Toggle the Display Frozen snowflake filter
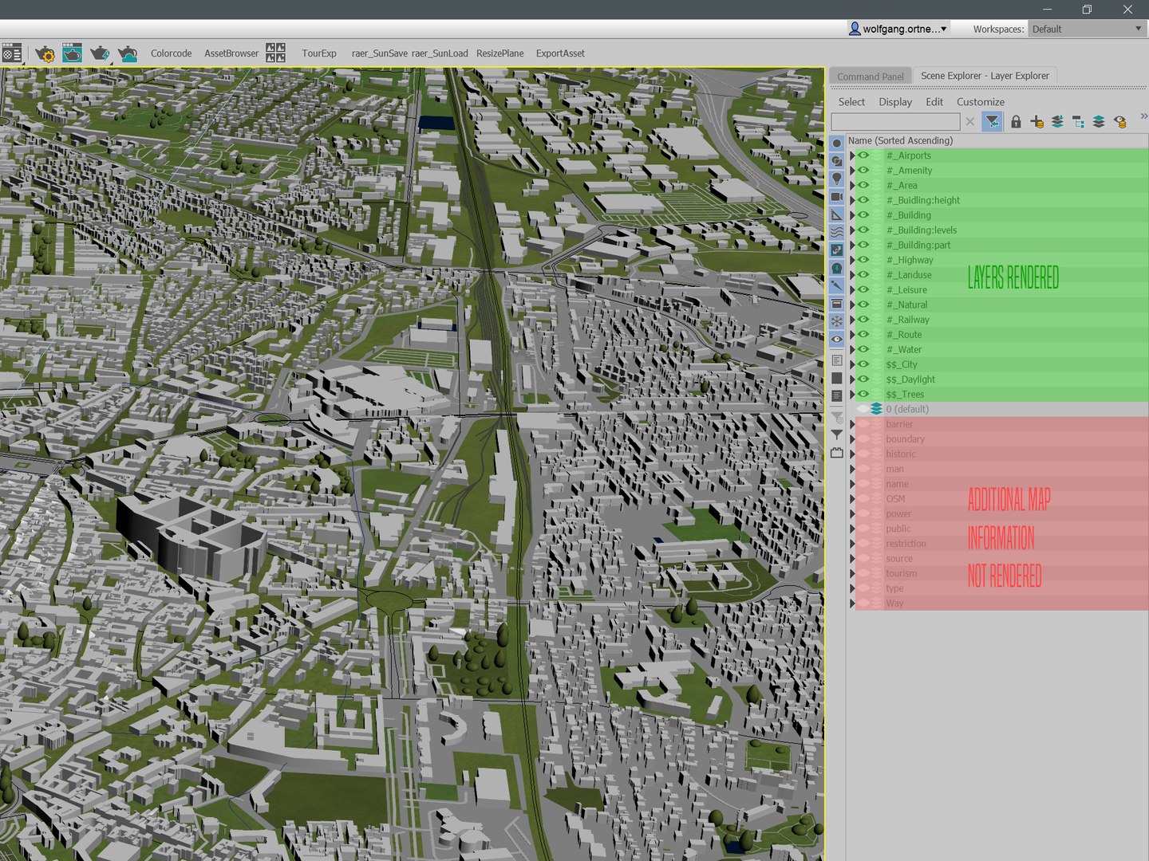 tap(836, 321)
